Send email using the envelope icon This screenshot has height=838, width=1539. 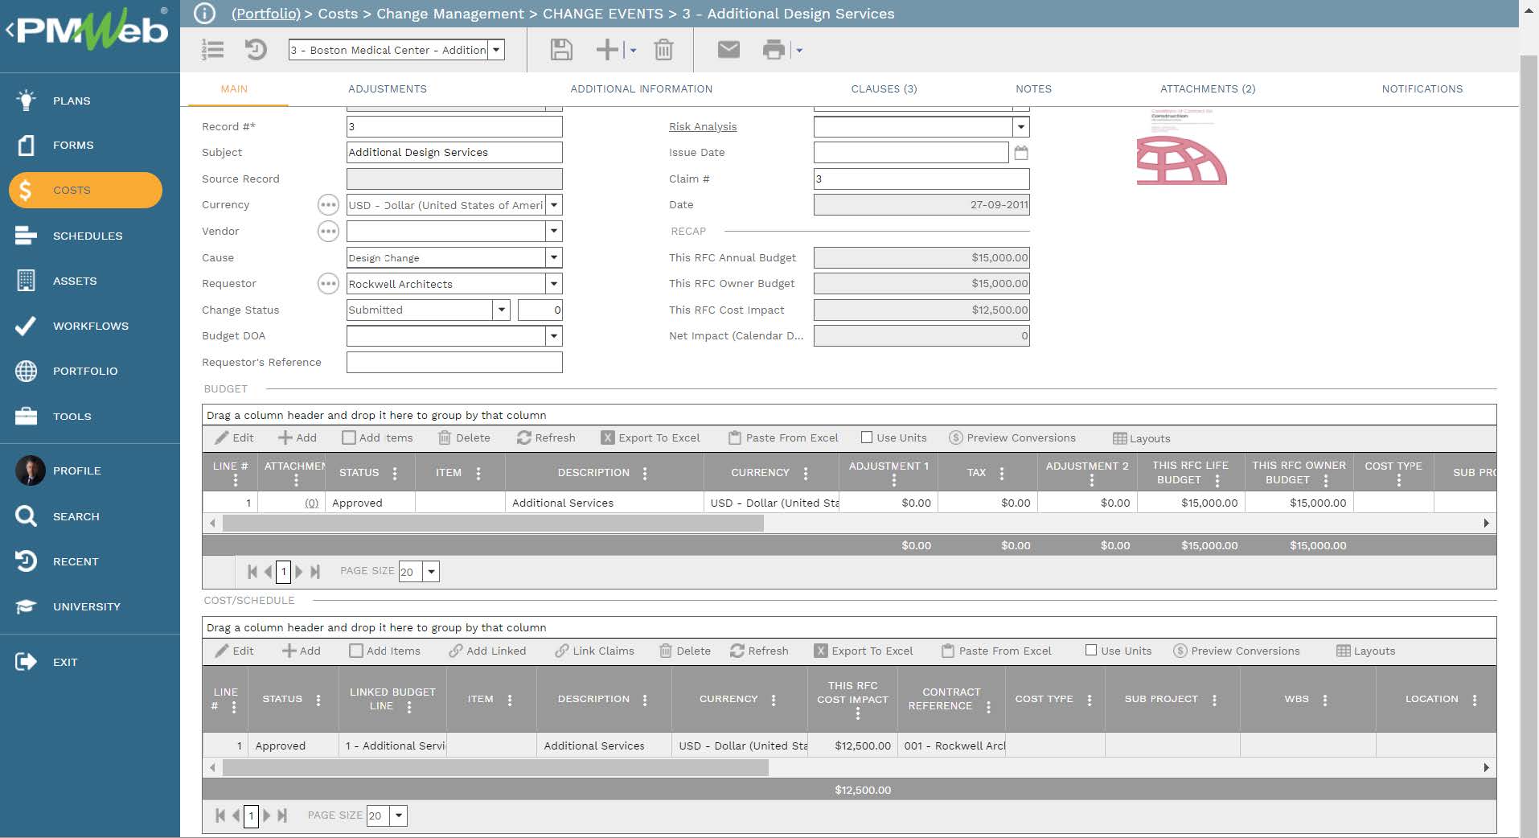pos(728,50)
